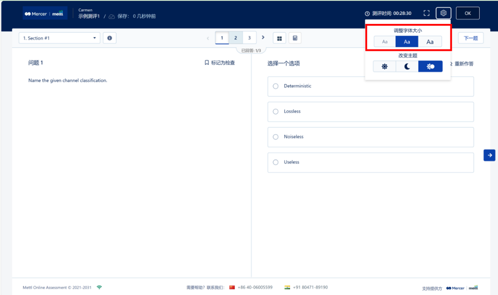This screenshot has height=295, width=498.
Task: Select the largest Aa font size
Action: pos(430,42)
